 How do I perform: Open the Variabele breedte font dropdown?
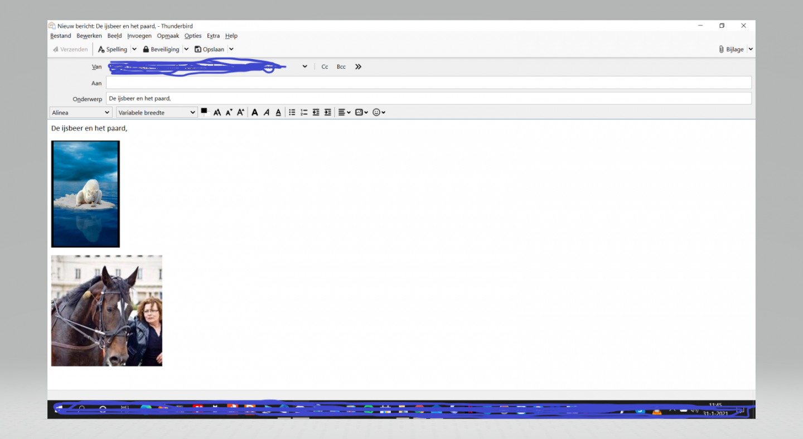pos(157,112)
